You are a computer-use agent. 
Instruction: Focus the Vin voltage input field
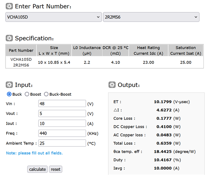(62, 103)
